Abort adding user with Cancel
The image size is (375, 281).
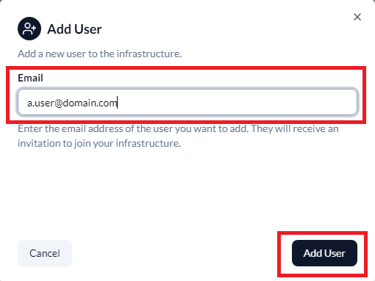[x=45, y=253]
